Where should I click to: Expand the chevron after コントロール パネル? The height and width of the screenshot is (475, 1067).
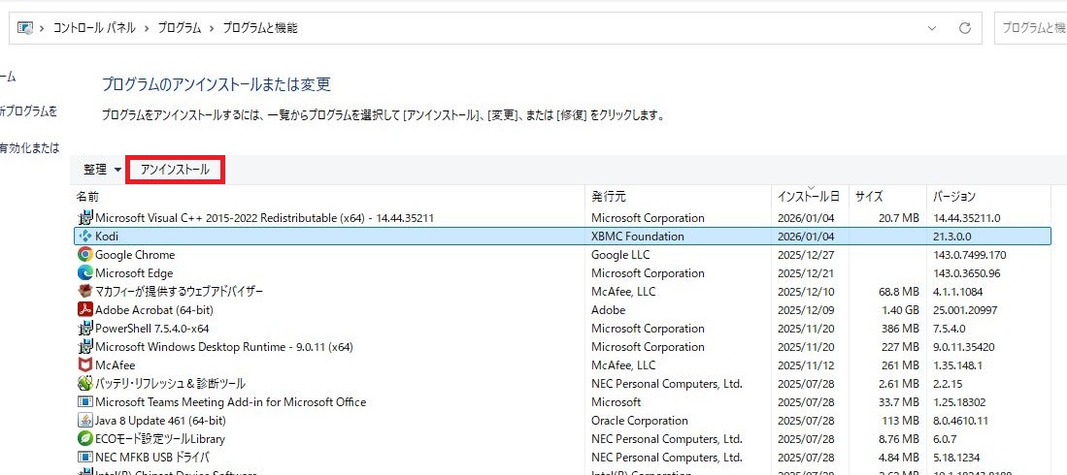tap(148, 28)
